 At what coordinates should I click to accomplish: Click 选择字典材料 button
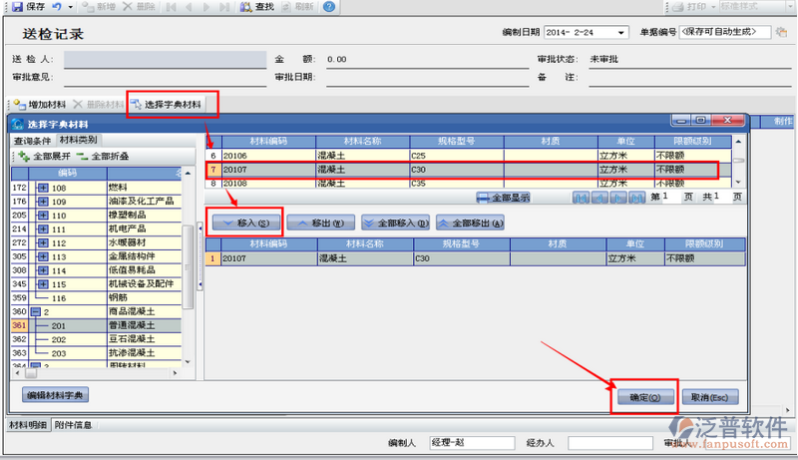(x=167, y=105)
